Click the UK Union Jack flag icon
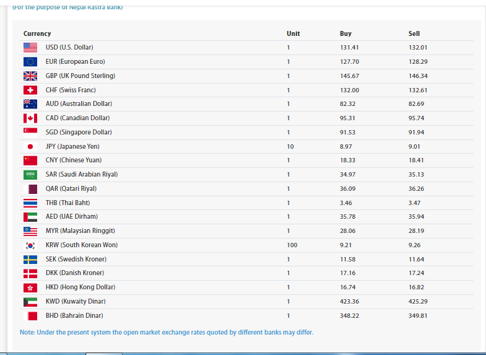The height and width of the screenshot is (355, 486). pyautogui.click(x=30, y=76)
